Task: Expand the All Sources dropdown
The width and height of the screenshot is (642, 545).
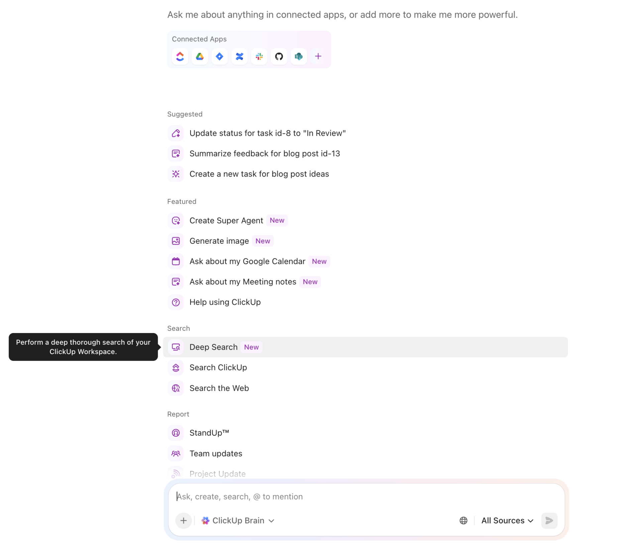Action: (507, 520)
